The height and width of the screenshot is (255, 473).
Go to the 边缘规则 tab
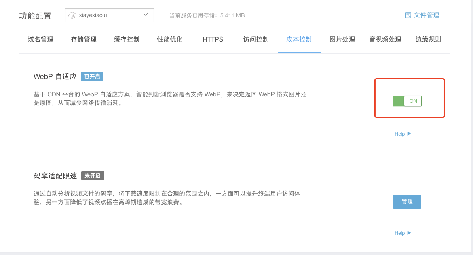point(428,39)
